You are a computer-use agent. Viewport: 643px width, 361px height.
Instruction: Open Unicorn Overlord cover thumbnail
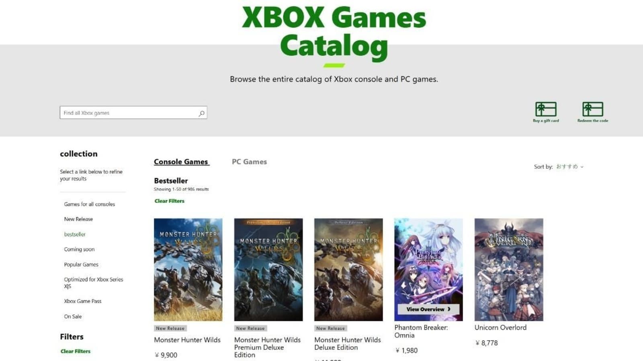(x=509, y=269)
